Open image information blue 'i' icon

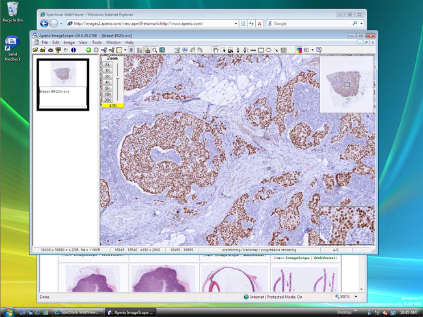[x=74, y=50]
